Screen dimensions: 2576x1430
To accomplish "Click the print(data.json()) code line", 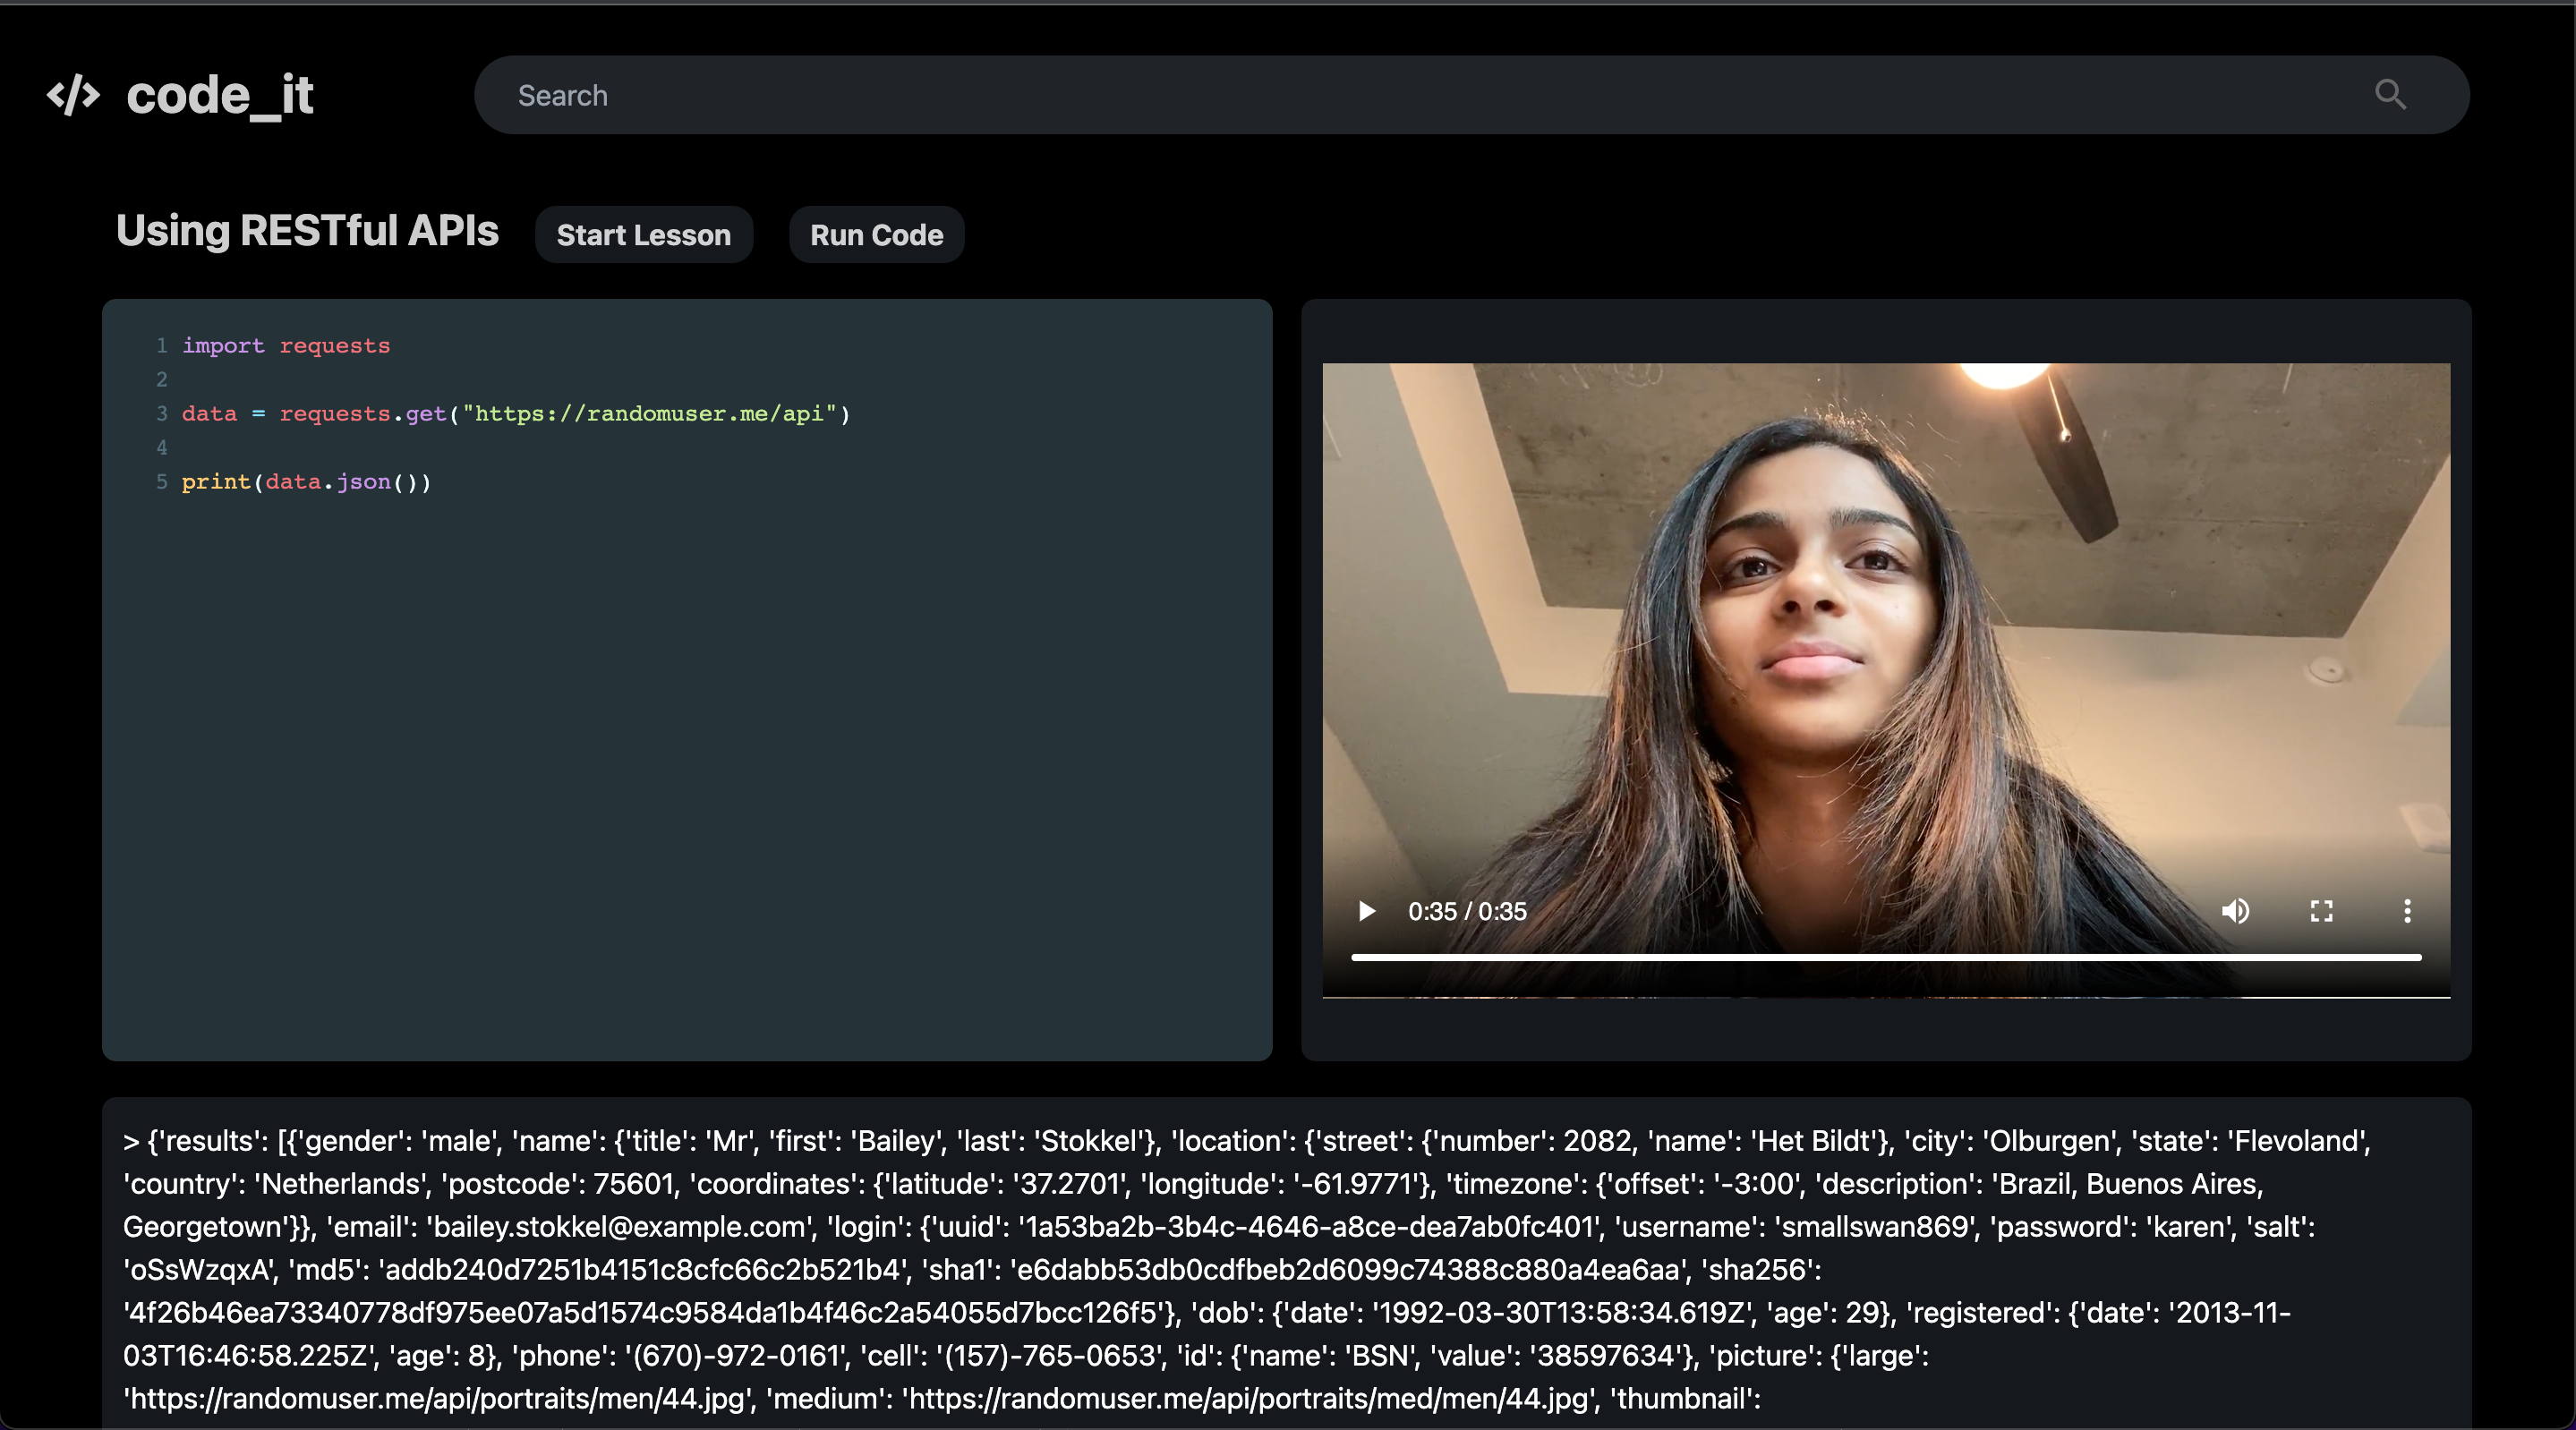I will pyautogui.click(x=306, y=482).
